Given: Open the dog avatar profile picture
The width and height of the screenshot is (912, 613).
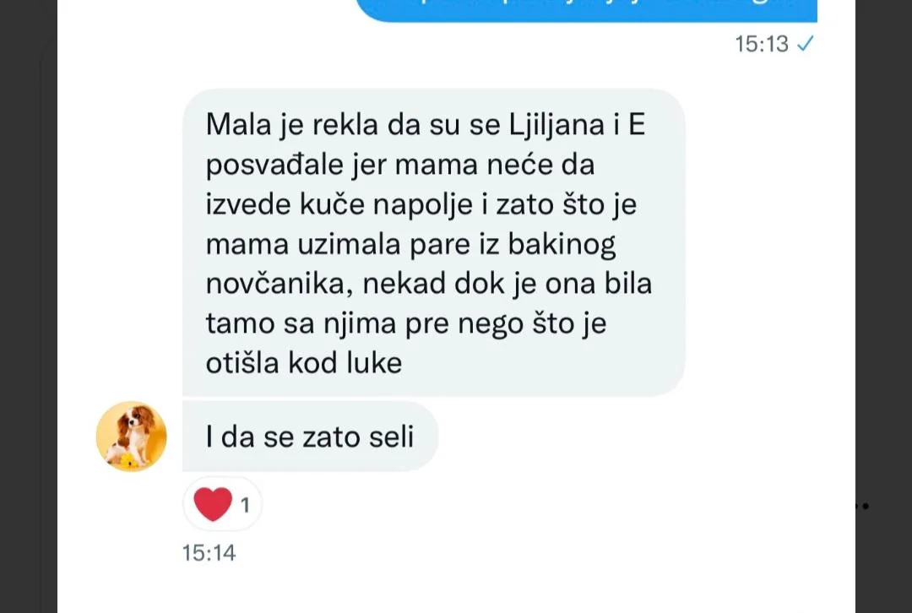Looking at the screenshot, I should pyautogui.click(x=132, y=437).
